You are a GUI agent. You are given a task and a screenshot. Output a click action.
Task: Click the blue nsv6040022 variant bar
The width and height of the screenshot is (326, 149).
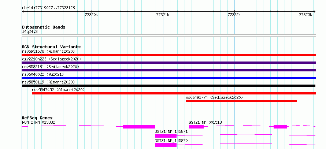click(x=168, y=78)
